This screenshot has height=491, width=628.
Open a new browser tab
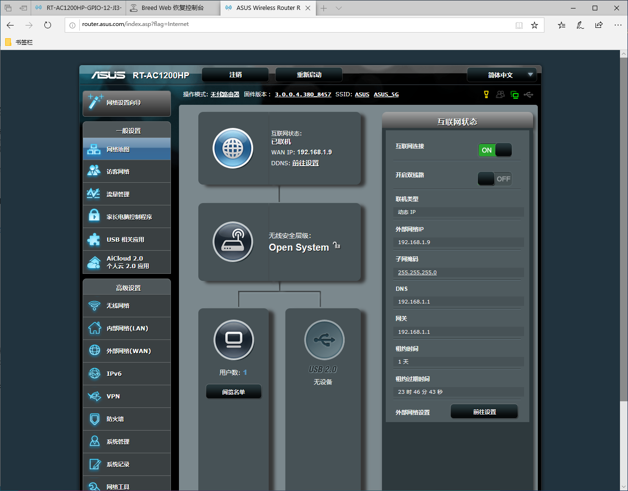click(x=324, y=8)
